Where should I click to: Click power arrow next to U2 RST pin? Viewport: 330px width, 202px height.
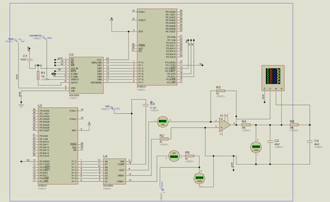coord(89,124)
